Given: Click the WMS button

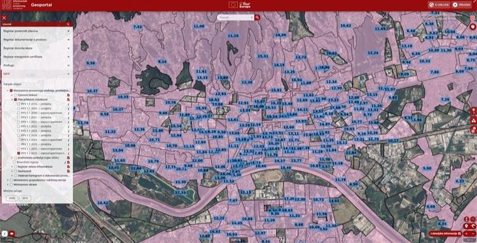Looking at the screenshot, I should click(12, 198).
